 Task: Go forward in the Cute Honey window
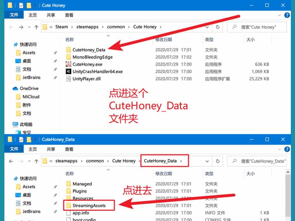[21, 27]
